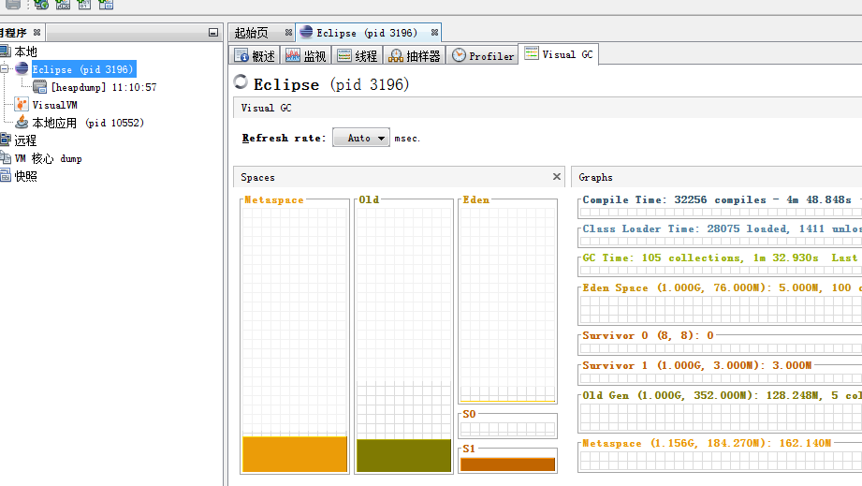The image size is (862, 486).
Task: Close the Spaces panel
Action: [x=557, y=176]
